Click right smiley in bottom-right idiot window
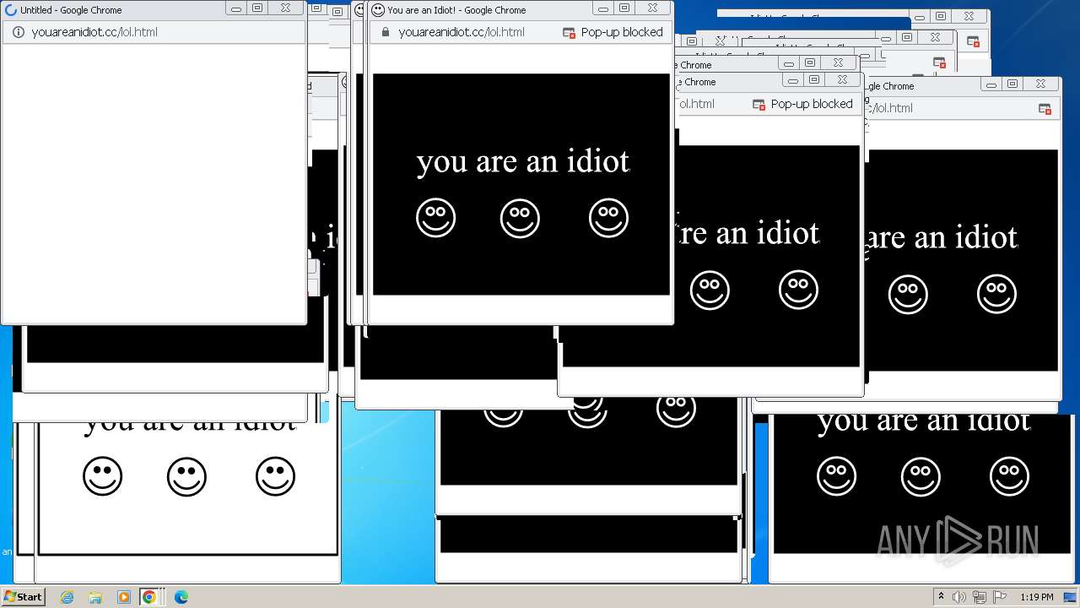 pos(1009,475)
